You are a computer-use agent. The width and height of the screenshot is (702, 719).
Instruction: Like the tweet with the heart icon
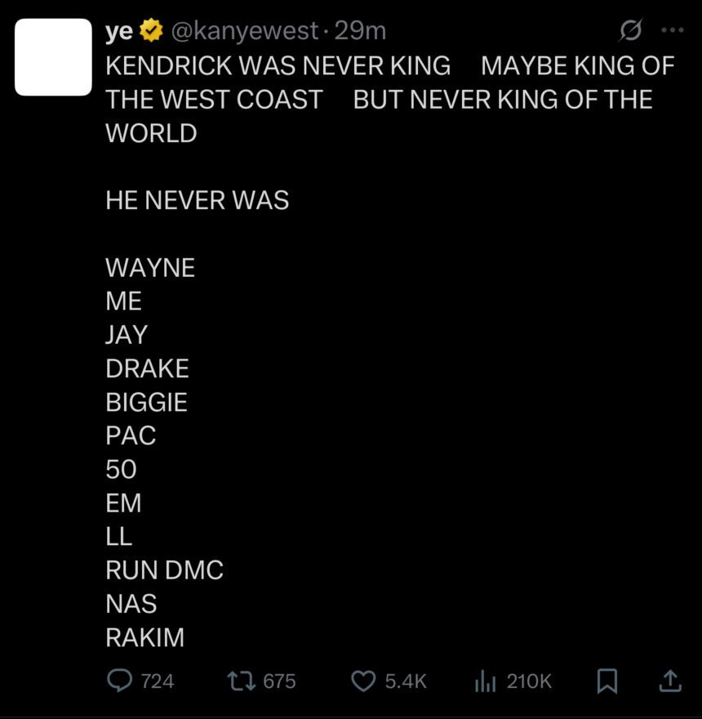(x=362, y=681)
